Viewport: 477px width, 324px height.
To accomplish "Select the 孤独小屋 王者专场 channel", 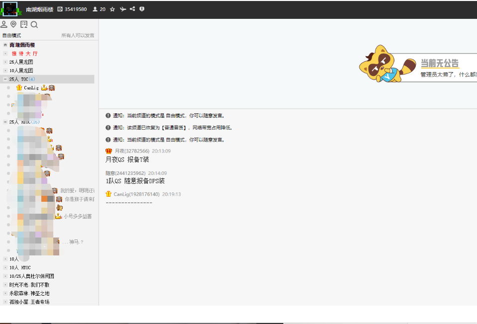I will click(28, 302).
